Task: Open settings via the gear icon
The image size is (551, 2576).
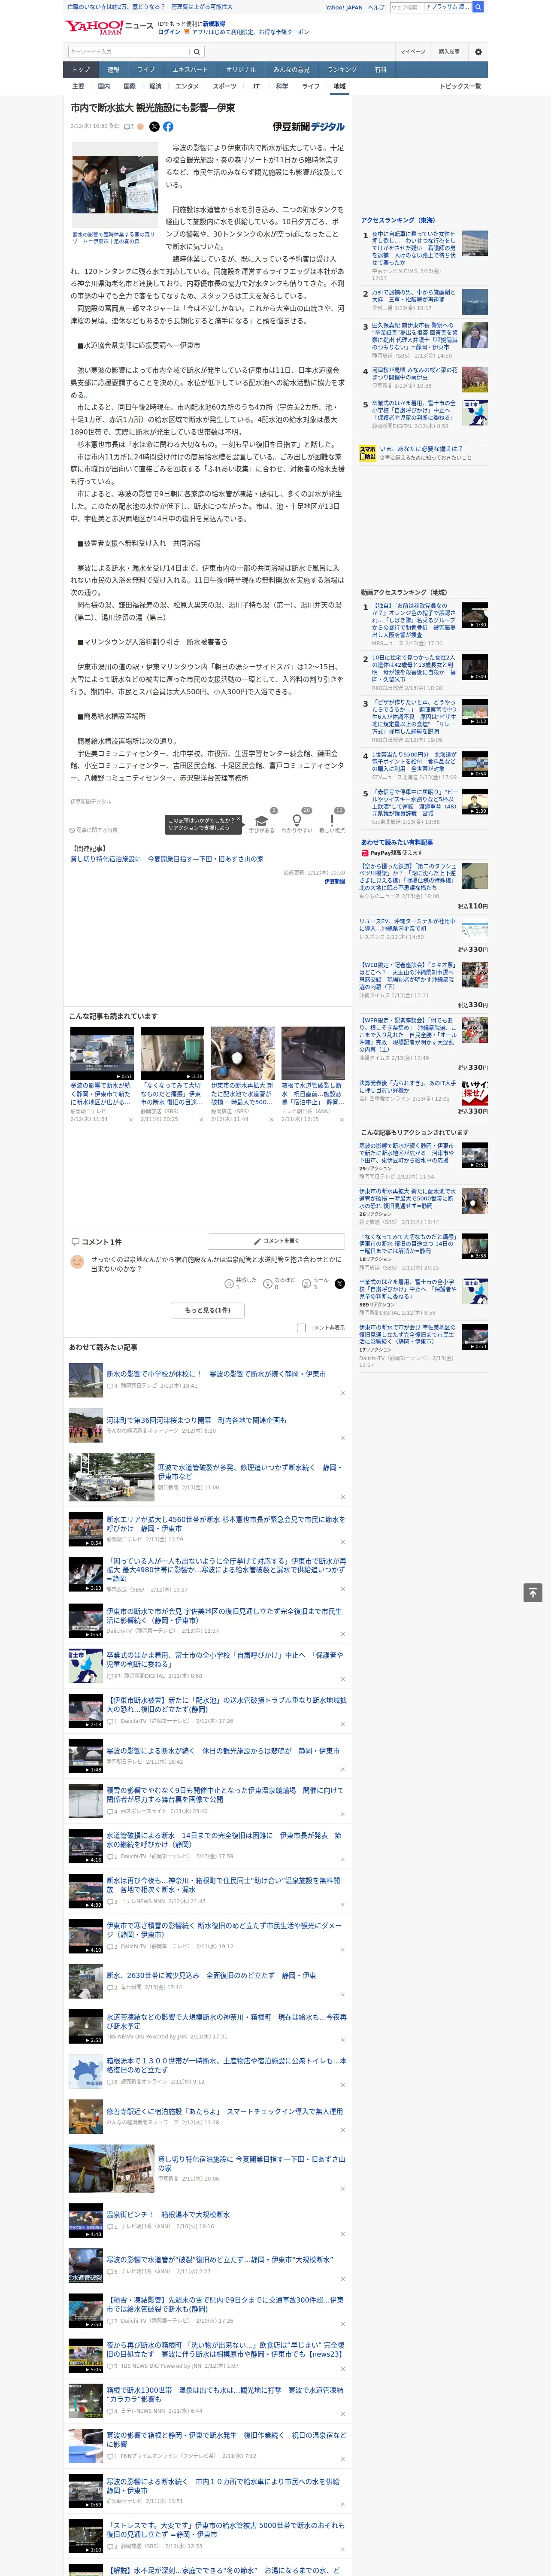Action: click(478, 52)
